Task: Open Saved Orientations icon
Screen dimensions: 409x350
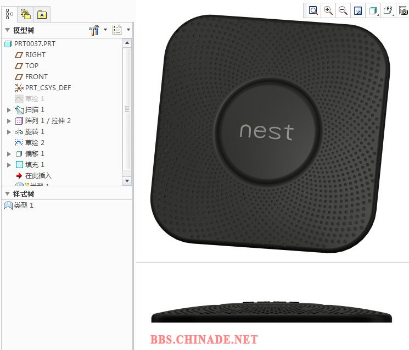Action: pos(388,10)
